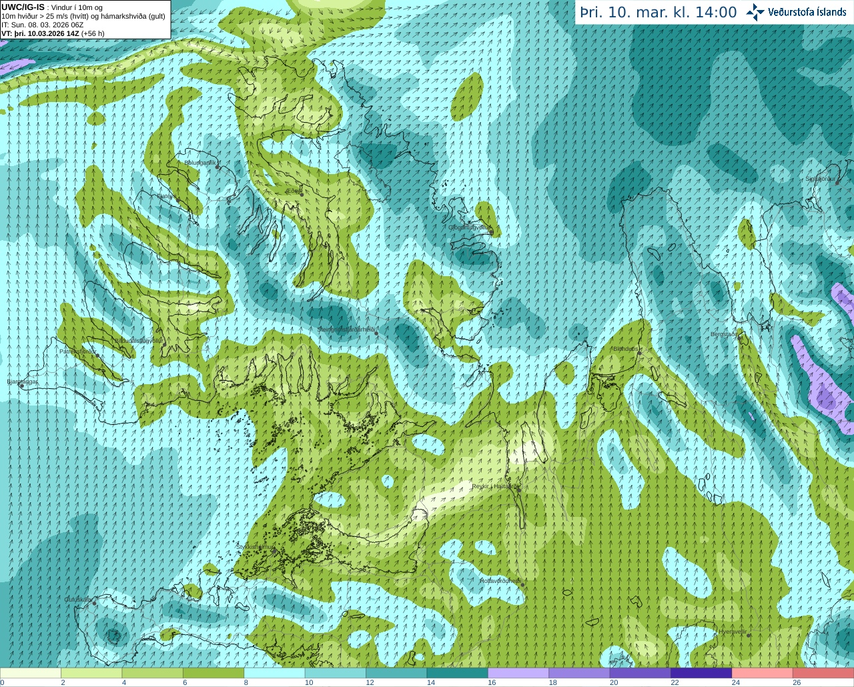This screenshot has height=687, width=854.
Task: Click the Holtavörðuheiði place label
Action: tap(500, 581)
